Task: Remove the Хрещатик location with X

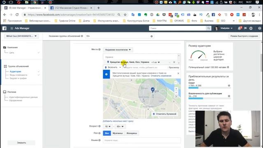Action: point(174,62)
